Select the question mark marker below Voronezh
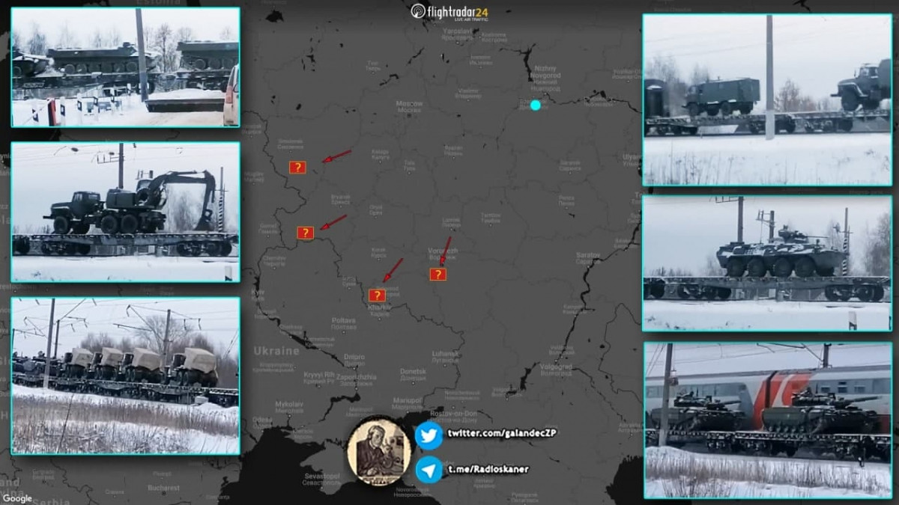Image resolution: width=899 pixels, height=505 pixels. [x=438, y=275]
